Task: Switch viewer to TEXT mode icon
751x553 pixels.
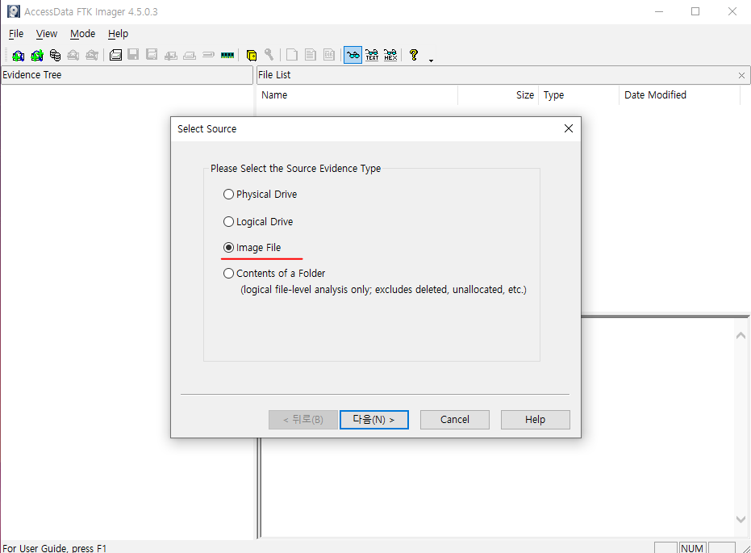Action: tap(372, 55)
